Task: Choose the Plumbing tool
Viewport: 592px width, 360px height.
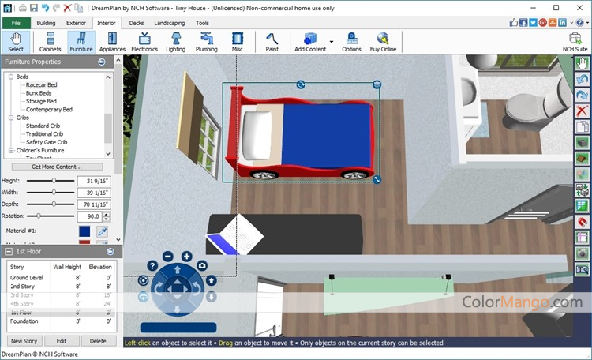Action: 207,42
